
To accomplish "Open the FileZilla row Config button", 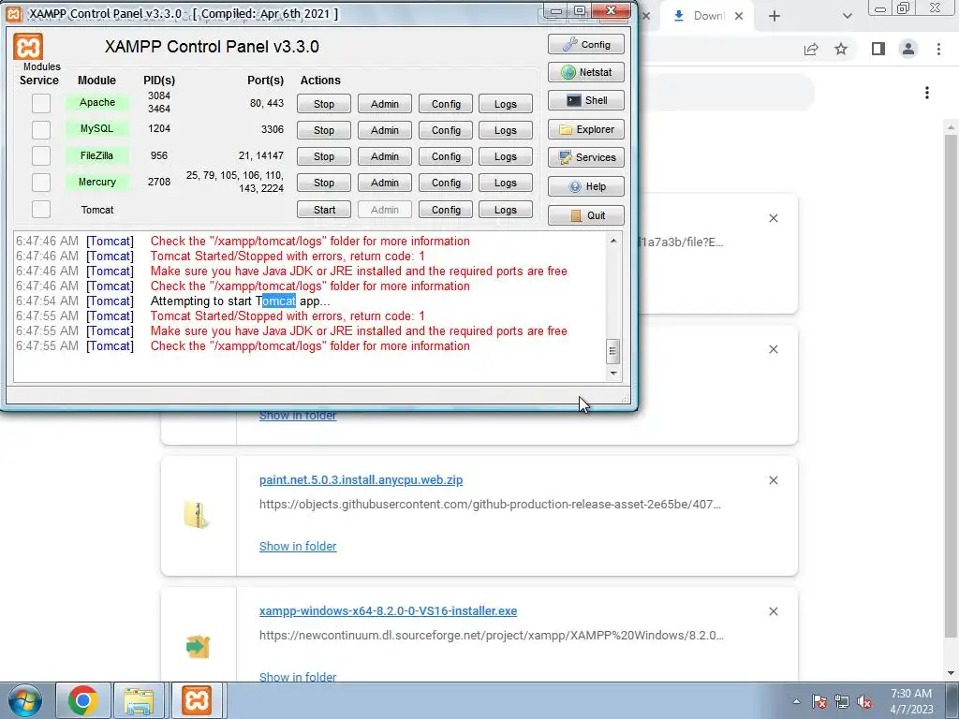I will coord(446,156).
